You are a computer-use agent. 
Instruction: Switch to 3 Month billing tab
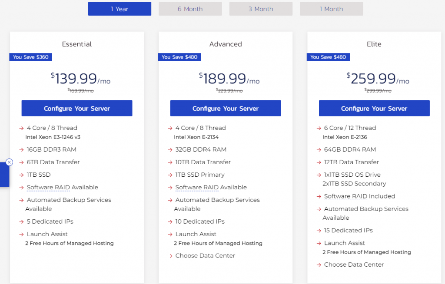261,9
